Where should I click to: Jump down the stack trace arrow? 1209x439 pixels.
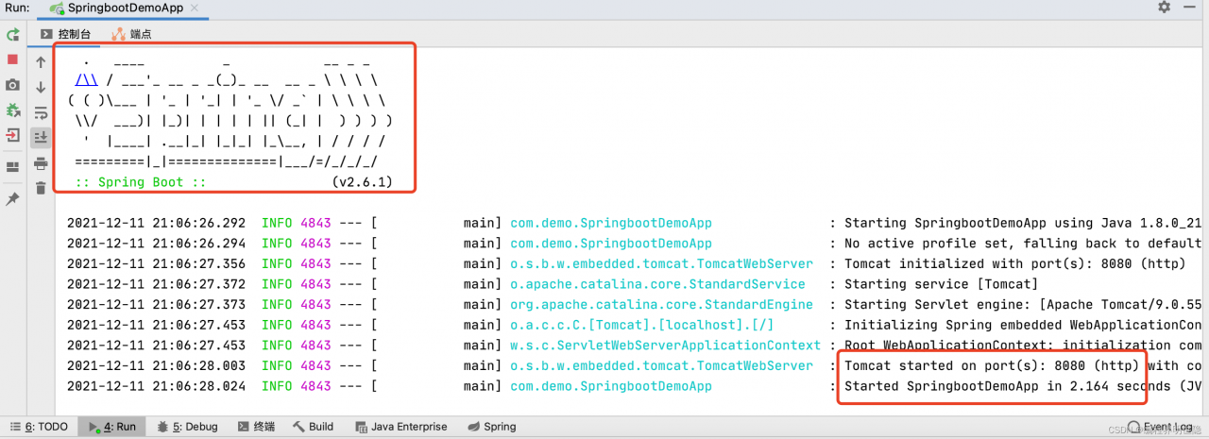tap(41, 87)
